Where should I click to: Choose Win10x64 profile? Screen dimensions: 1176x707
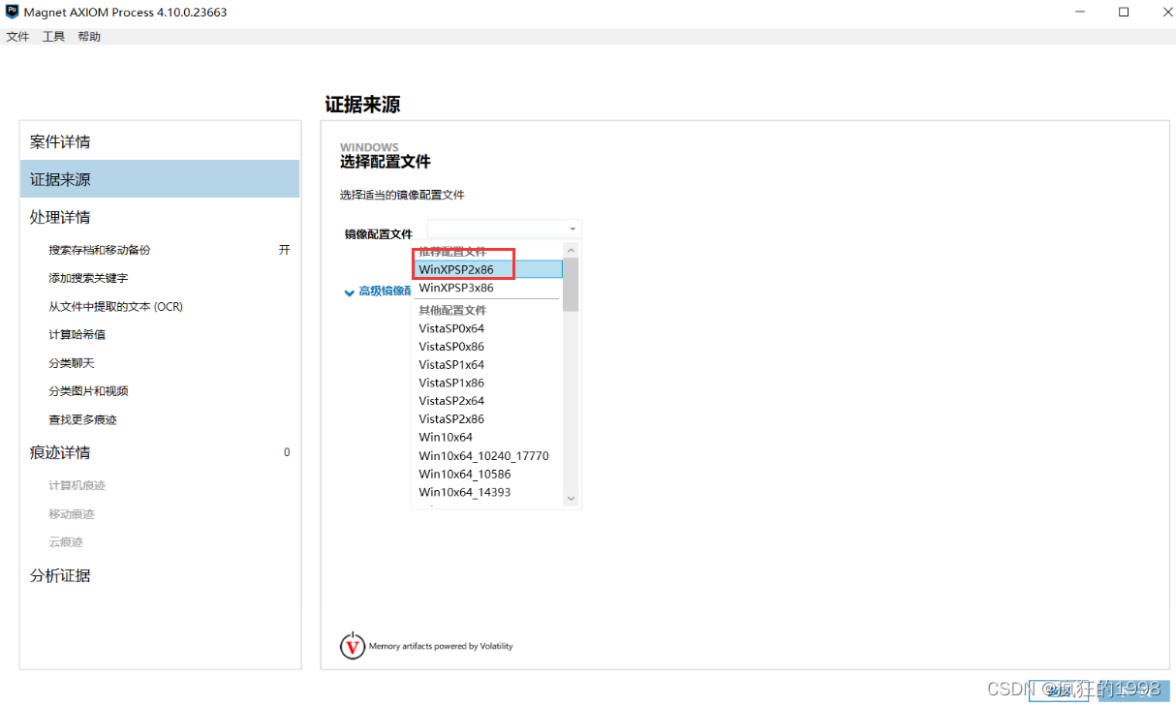pos(487,437)
